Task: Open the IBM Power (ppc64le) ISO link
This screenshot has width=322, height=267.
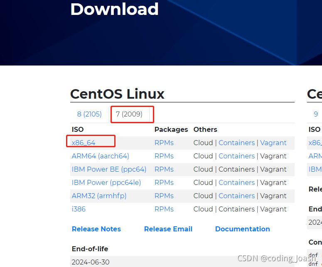Action: click(x=106, y=182)
